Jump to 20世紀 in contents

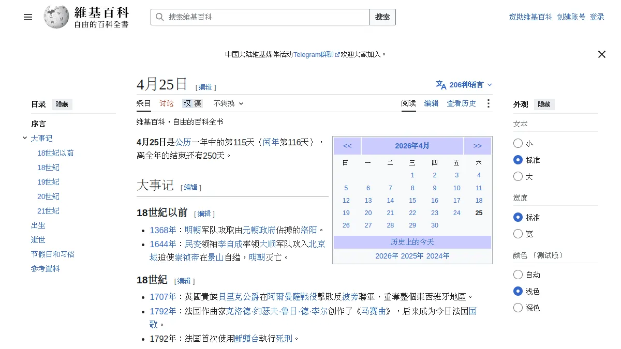(48, 196)
